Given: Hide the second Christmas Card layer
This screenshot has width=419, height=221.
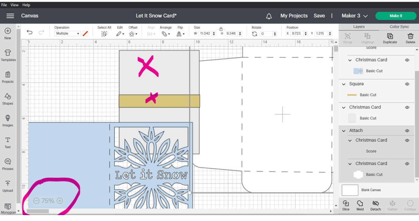Looking at the screenshot, I should (x=407, y=108).
